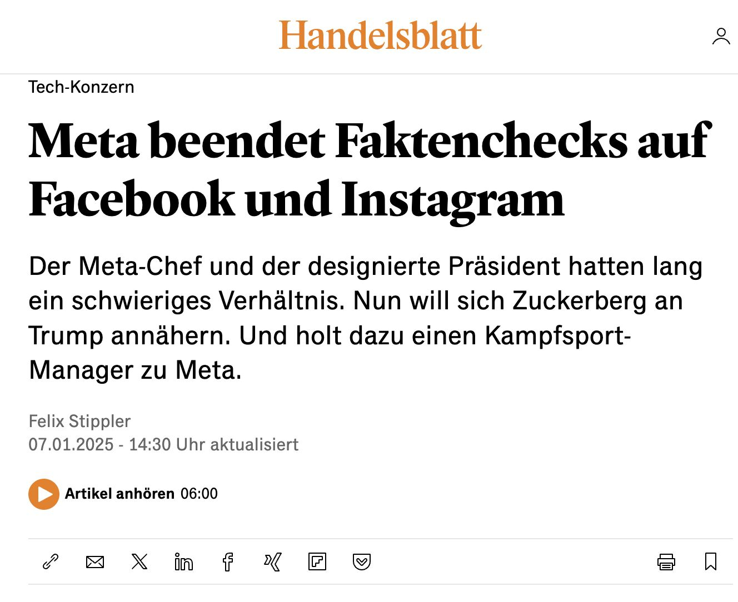
Task: Save the article to Pocket
Action: [x=362, y=562]
